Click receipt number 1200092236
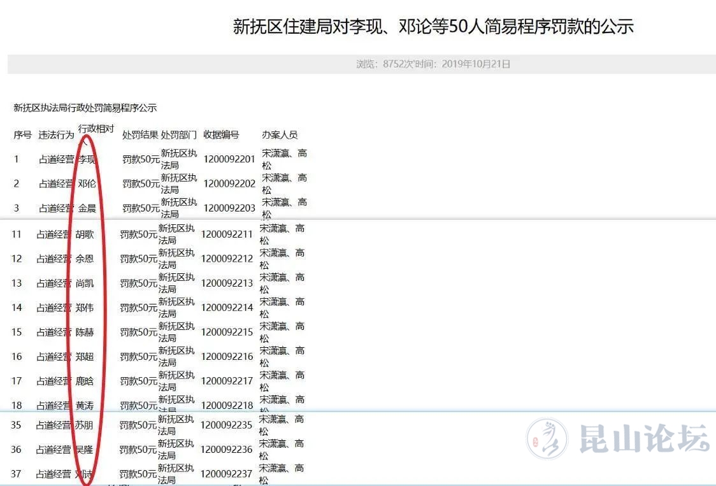Image resolution: width=716 pixels, height=486 pixels. pos(227,450)
